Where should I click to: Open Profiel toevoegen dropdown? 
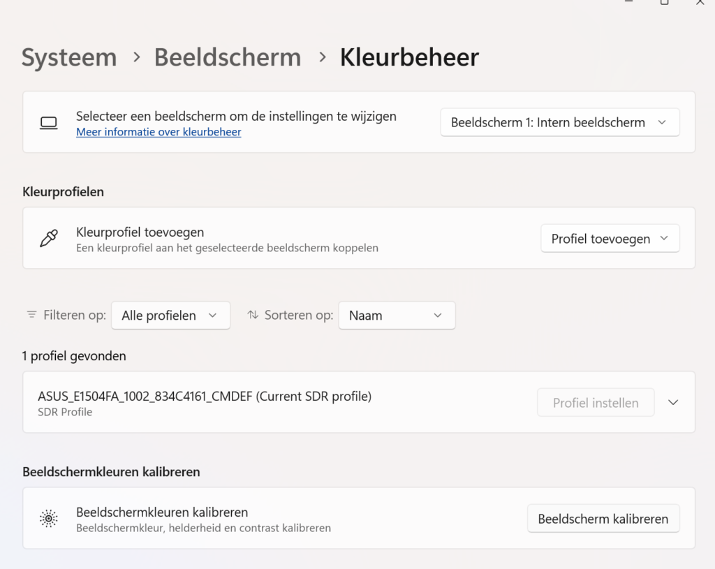610,239
